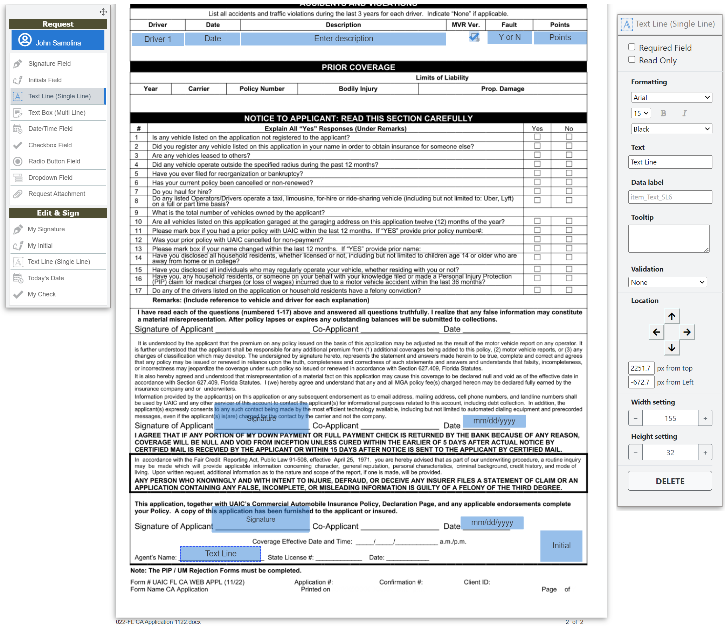Open the Black color dropdown
Viewport: 725px width, 633px height.
[x=671, y=129]
